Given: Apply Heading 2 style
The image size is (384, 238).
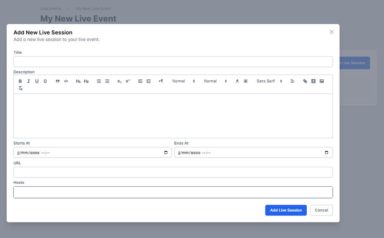Looking at the screenshot, I should point(86,81).
